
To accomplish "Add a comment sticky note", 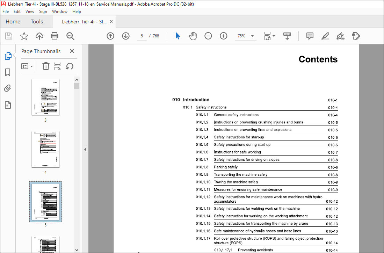I will coord(310,36).
